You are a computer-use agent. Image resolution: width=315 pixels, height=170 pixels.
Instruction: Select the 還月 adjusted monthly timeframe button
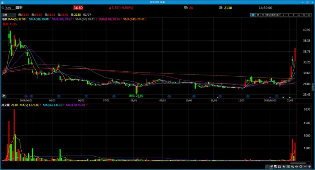click(278, 15)
